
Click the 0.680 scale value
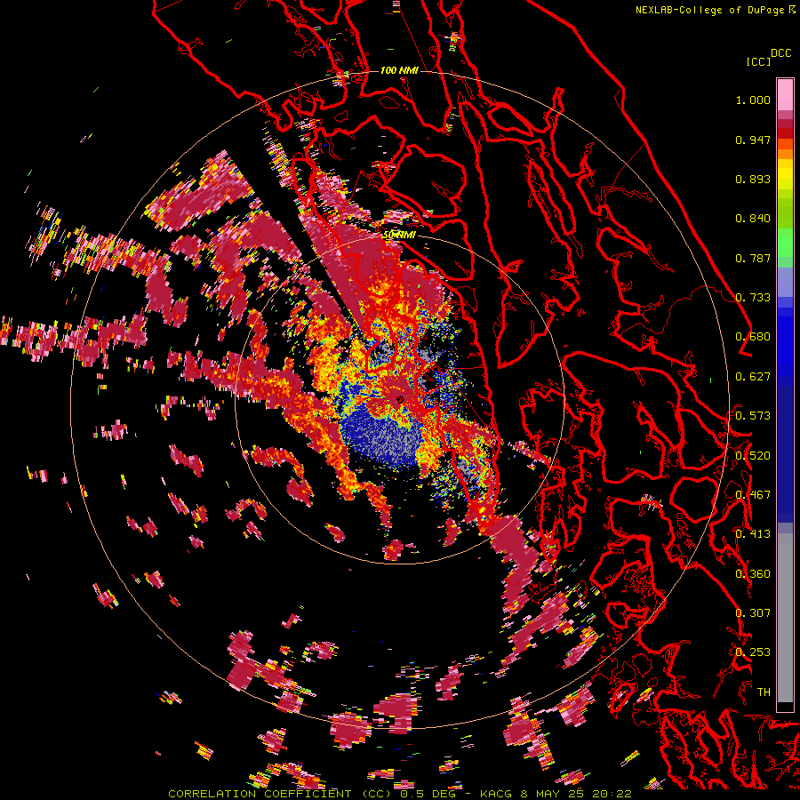(753, 337)
